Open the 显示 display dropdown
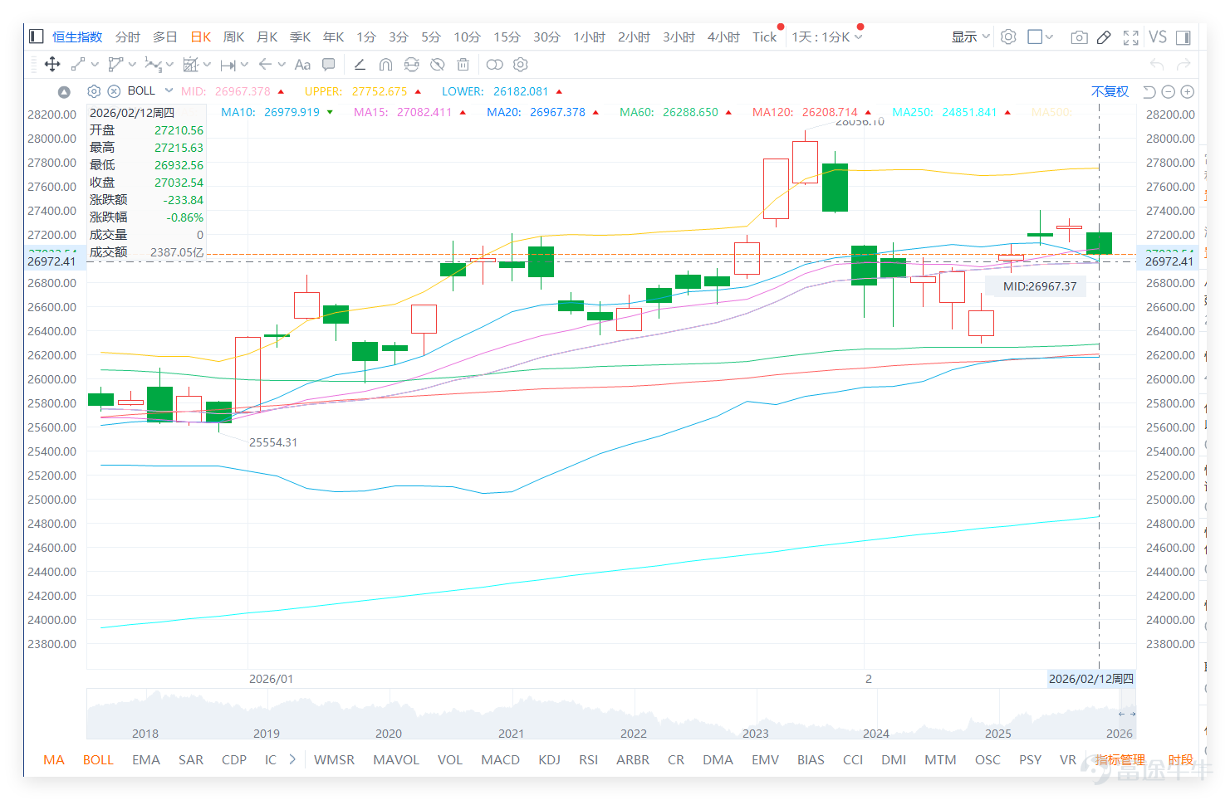Image resolution: width=1230 pixels, height=800 pixels. [970, 37]
